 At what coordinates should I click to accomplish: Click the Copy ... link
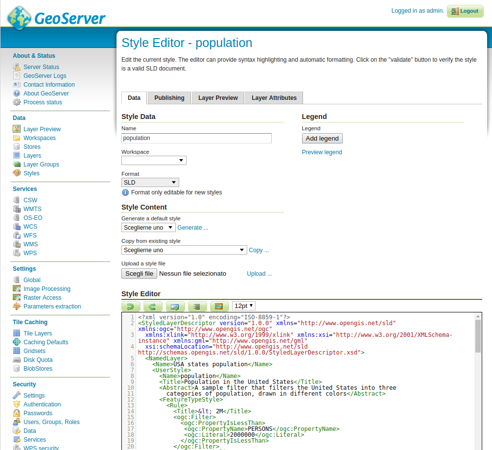click(x=259, y=250)
